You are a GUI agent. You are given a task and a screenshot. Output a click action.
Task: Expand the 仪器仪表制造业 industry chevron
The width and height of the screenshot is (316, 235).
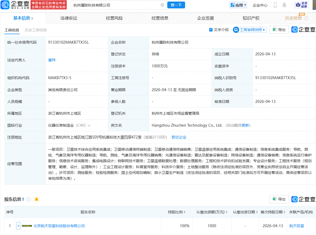tap(89, 126)
